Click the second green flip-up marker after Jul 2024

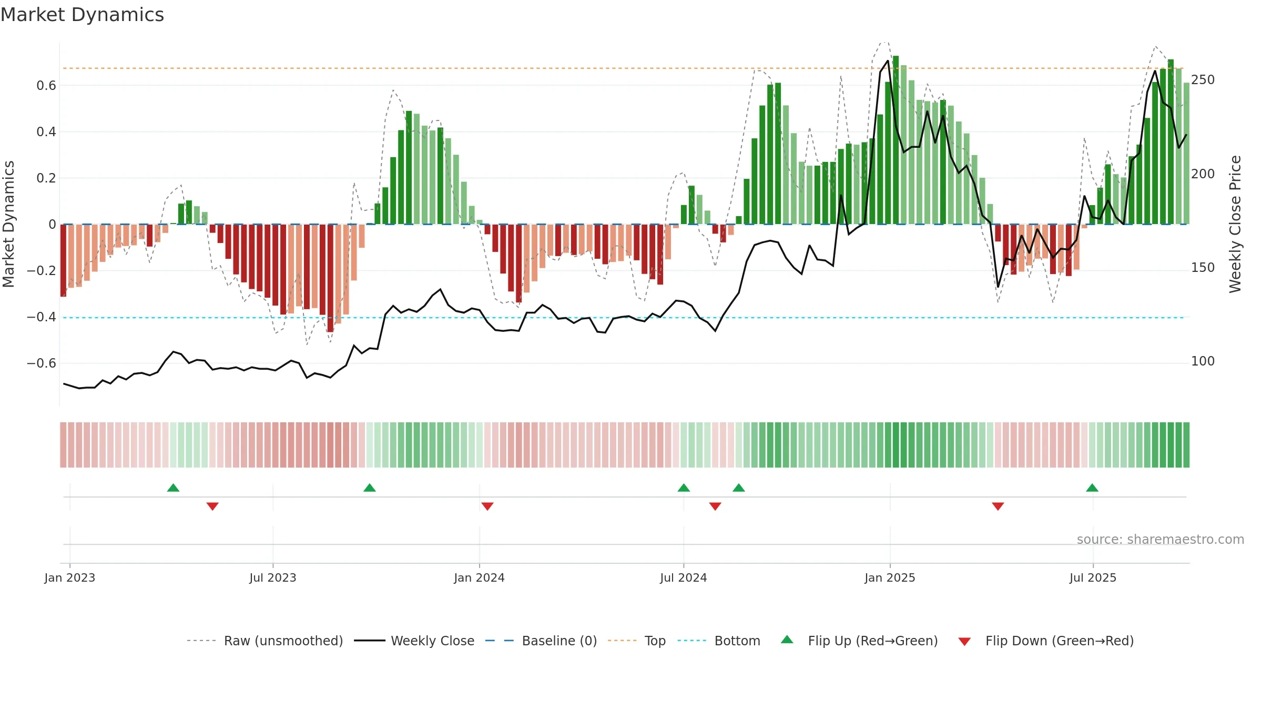[x=739, y=488]
